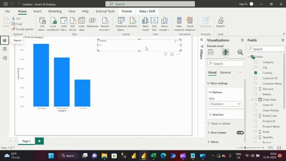Viewport: 286px width, 161px height.
Task: Click the Fields search box
Action: point(266,49)
